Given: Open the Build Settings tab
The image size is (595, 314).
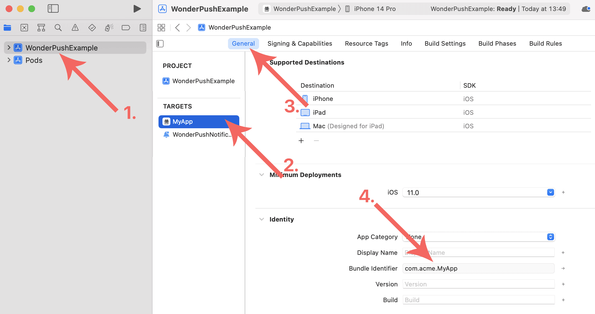Looking at the screenshot, I should pyautogui.click(x=445, y=44).
